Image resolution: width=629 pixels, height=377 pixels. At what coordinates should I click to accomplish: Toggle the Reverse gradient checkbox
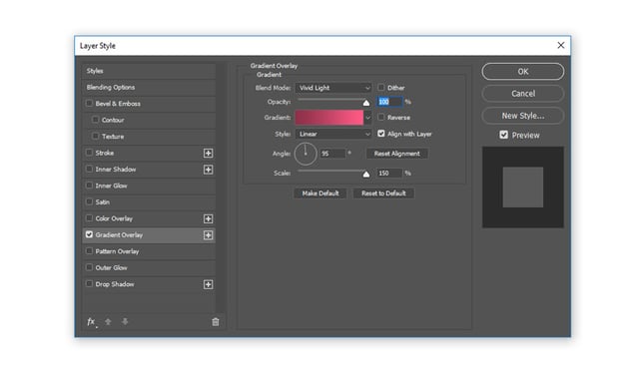tap(381, 117)
